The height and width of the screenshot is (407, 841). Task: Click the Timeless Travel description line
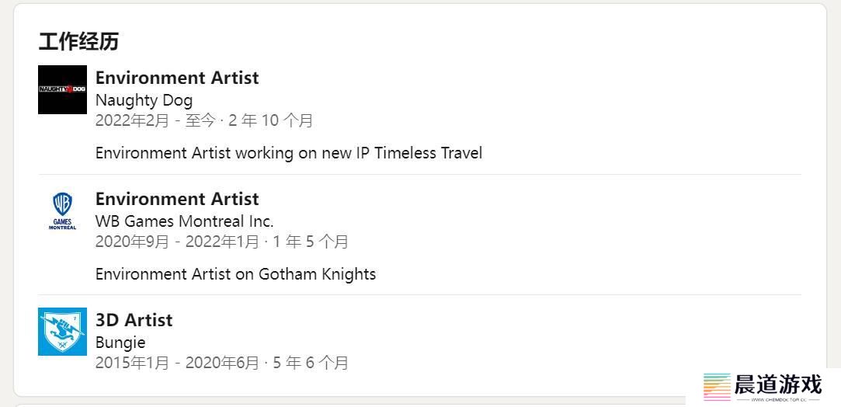(289, 153)
